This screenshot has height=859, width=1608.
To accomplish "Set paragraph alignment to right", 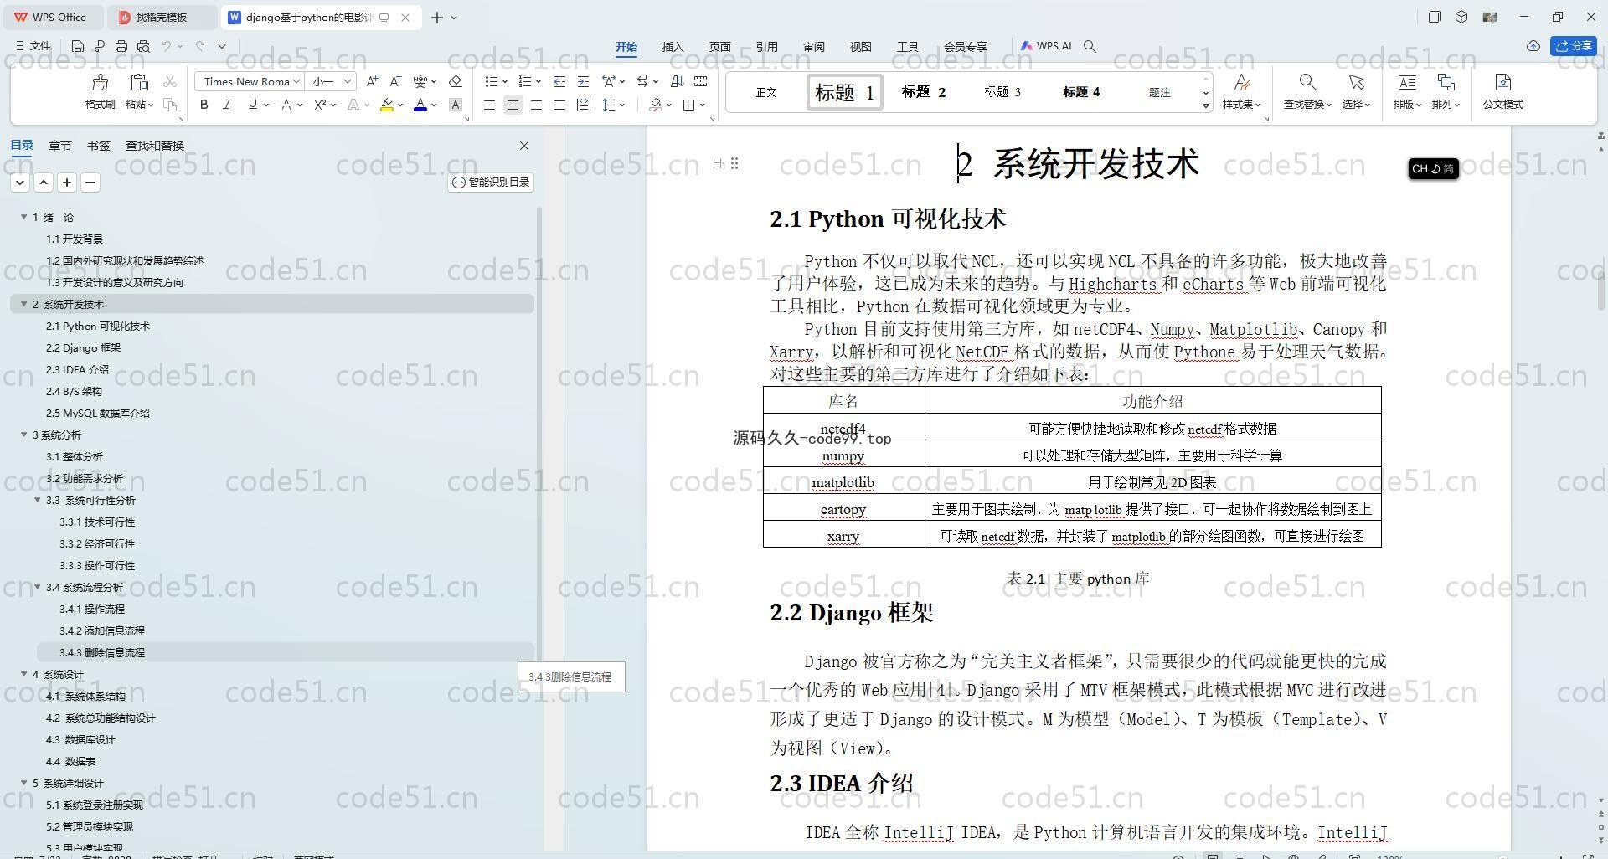I will [x=536, y=105].
